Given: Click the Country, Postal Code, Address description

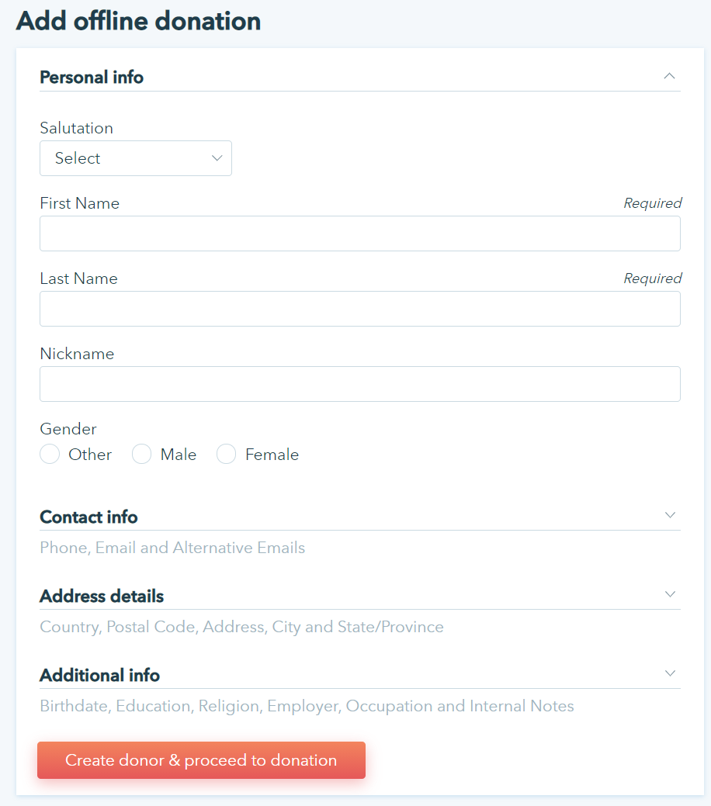Looking at the screenshot, I should point(241,628).
